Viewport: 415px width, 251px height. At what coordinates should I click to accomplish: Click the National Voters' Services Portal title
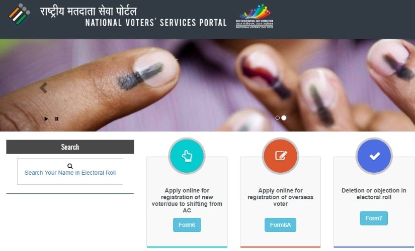tap(156, 23)
